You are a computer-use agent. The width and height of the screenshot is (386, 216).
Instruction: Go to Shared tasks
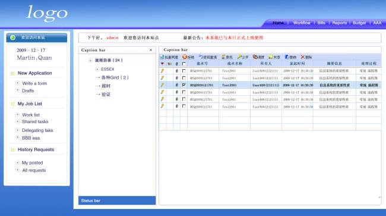click(35, 122)
